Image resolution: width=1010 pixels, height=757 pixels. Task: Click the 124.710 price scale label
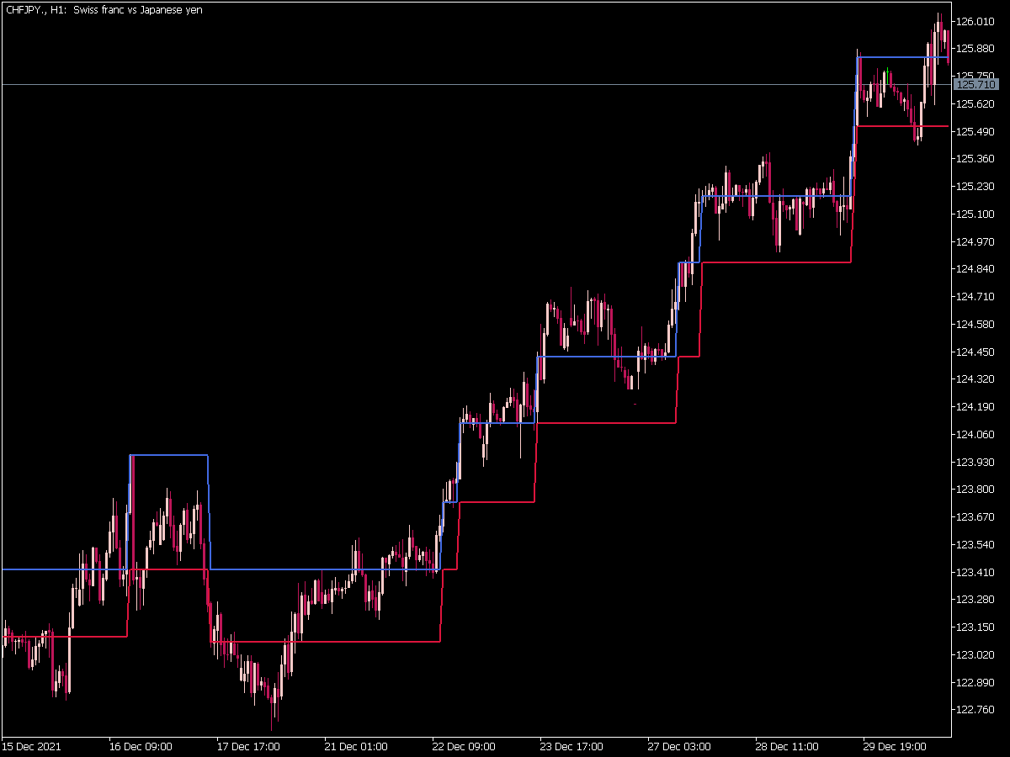pos(976,296)
